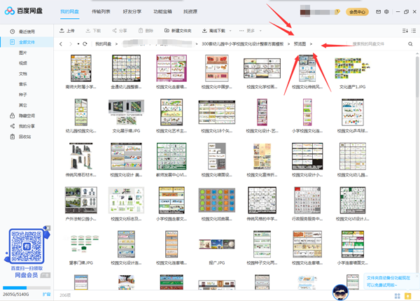The width and height of the screenshot is (420, 301).
Task: Expand the 离线下载 dropdown arrow
Action: point(230,31)
